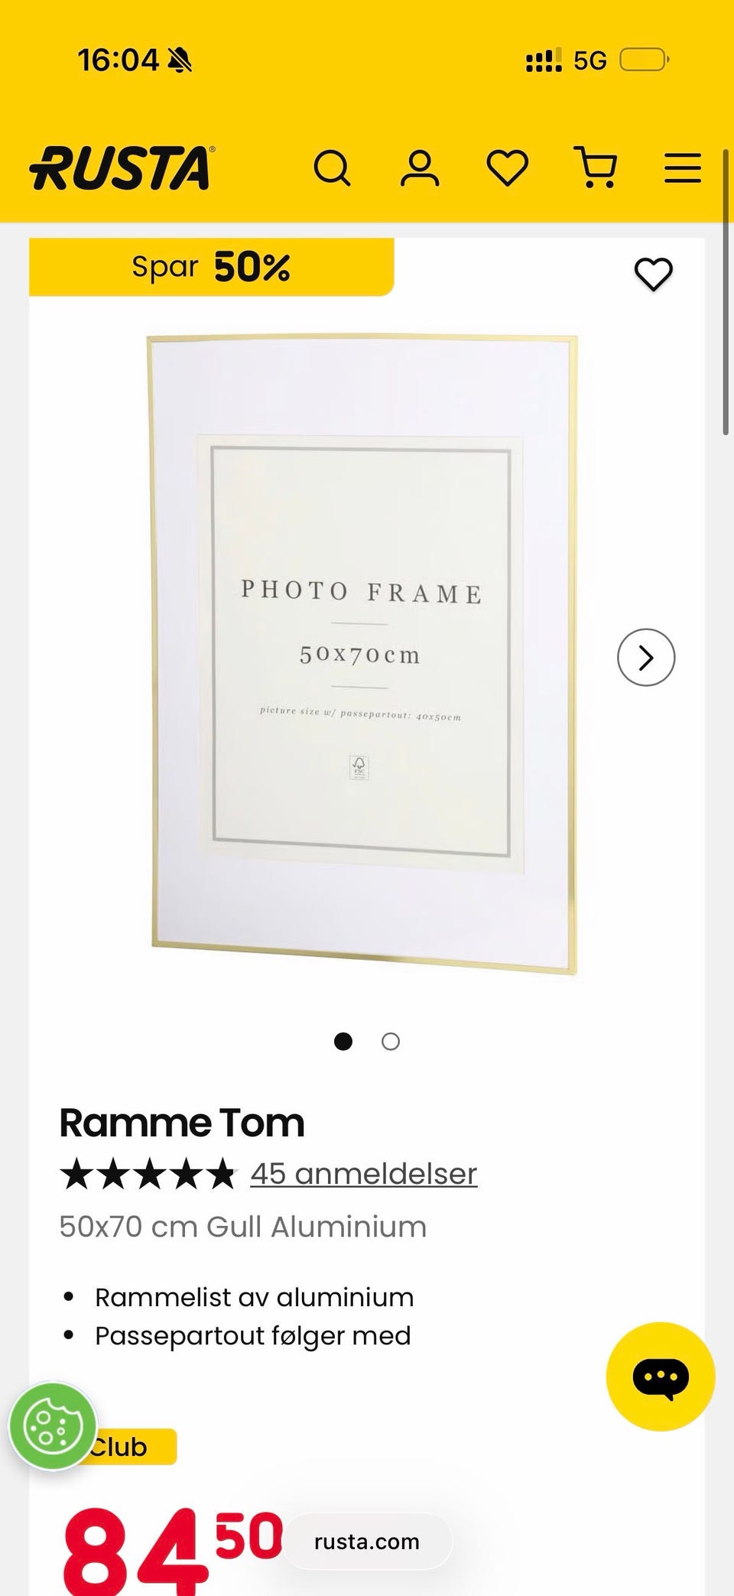
Task: Click the five-star rating
Action: tap(148, 1174)
